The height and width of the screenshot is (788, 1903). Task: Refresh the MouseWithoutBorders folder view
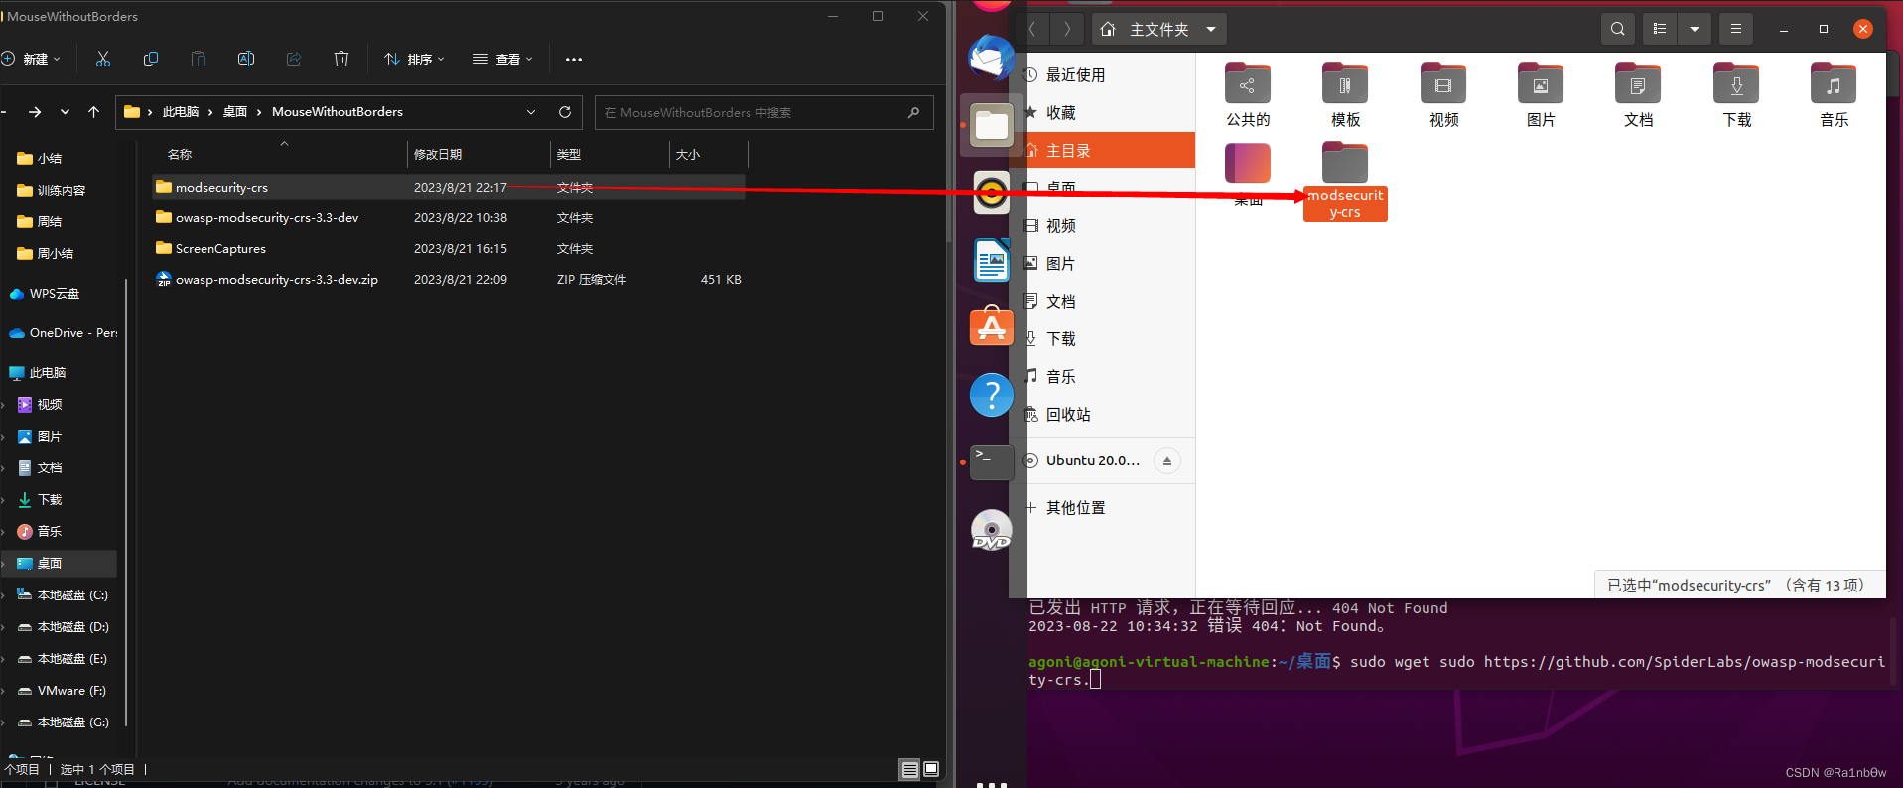[x=565, y=112]
